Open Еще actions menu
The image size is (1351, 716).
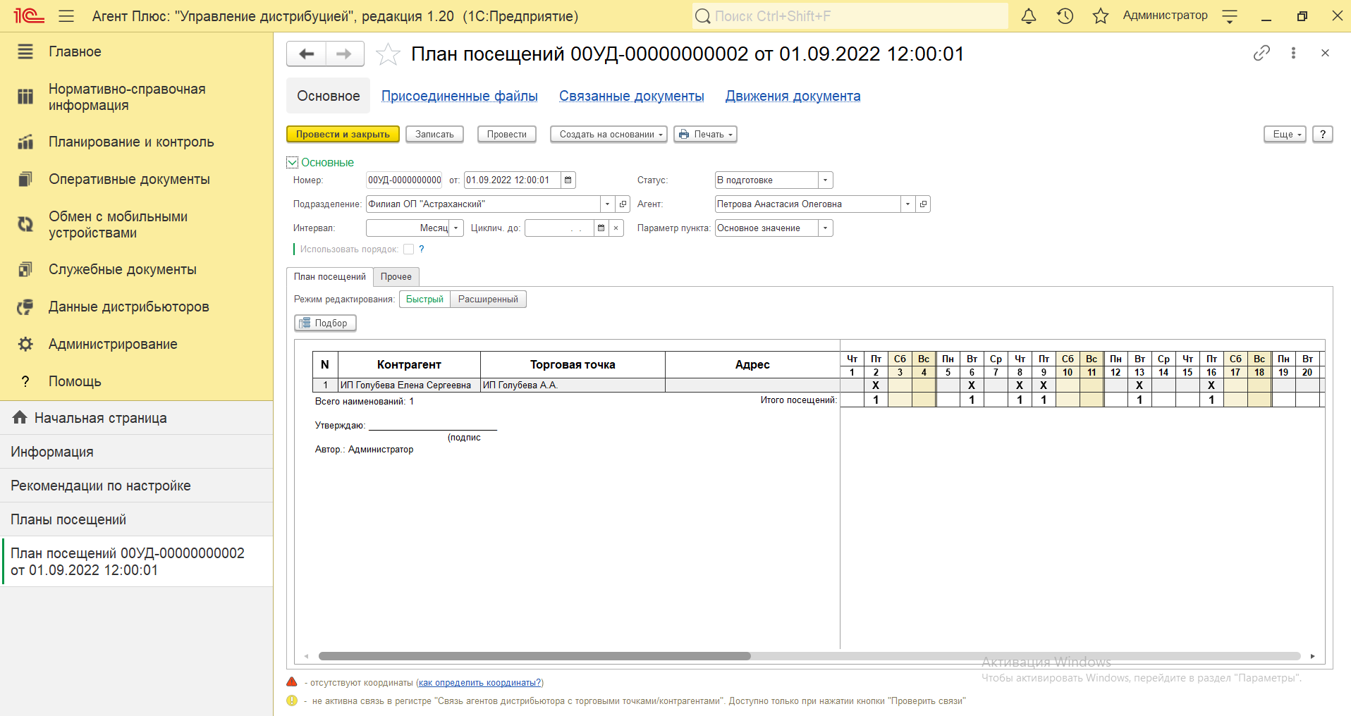pos(1285,134)
